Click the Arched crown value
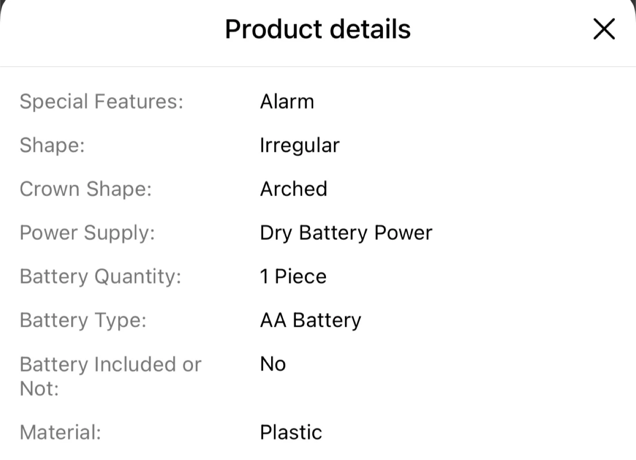636x460 pixels. click(x=294, y=189)
